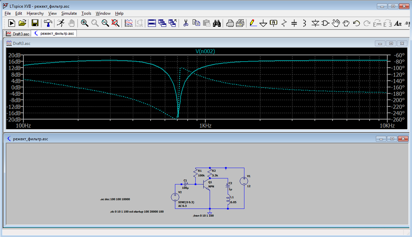Open the Window menu
Viewport: 412px width, 237px height.
(x=103, y=13)
